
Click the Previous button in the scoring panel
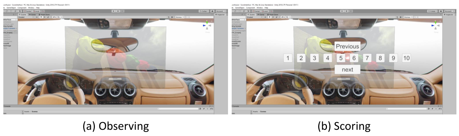point(347,46)
